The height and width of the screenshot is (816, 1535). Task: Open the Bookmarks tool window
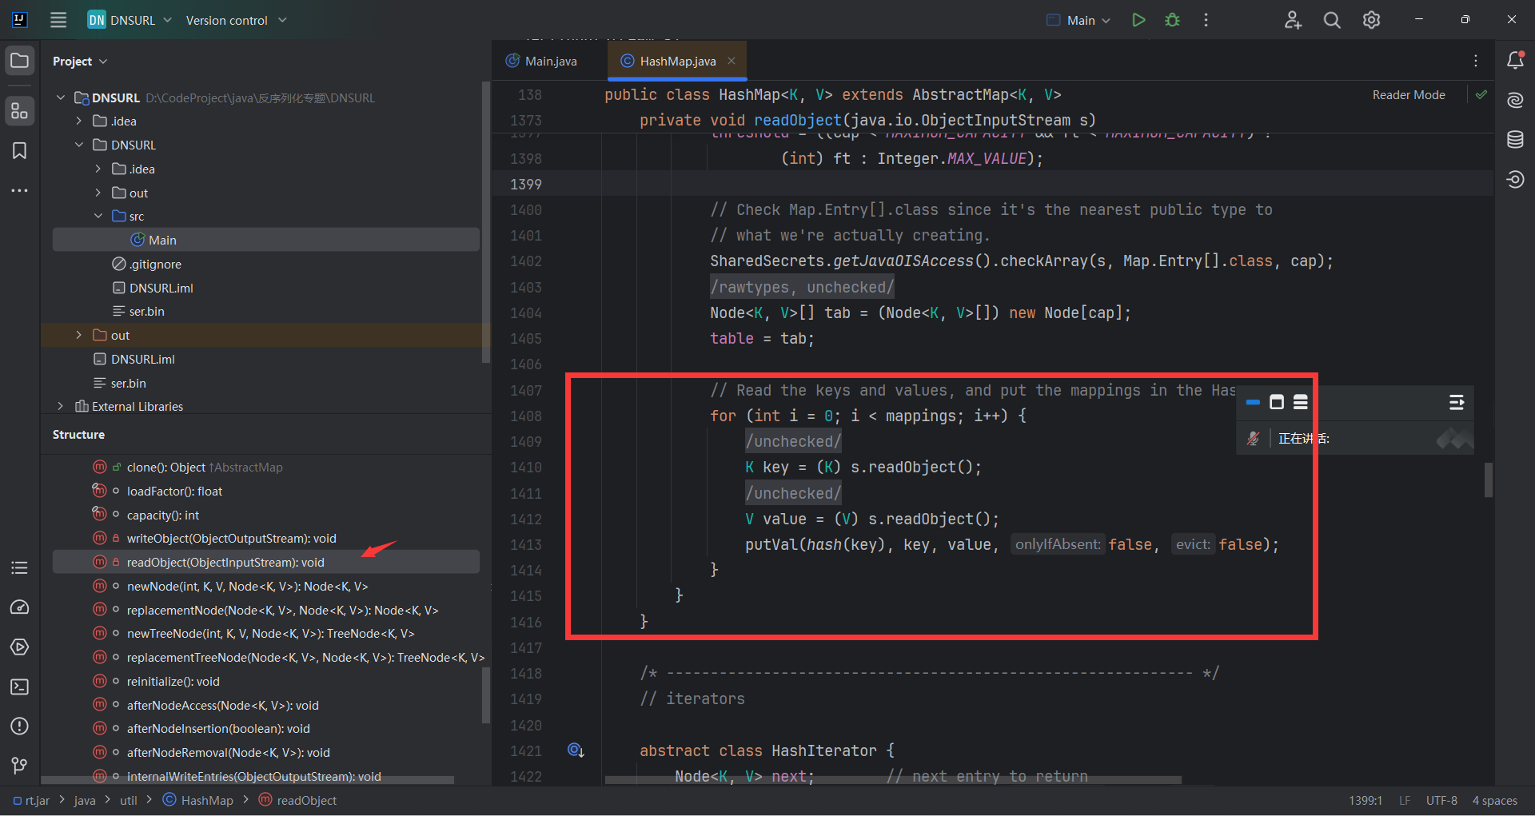point(20,150)
